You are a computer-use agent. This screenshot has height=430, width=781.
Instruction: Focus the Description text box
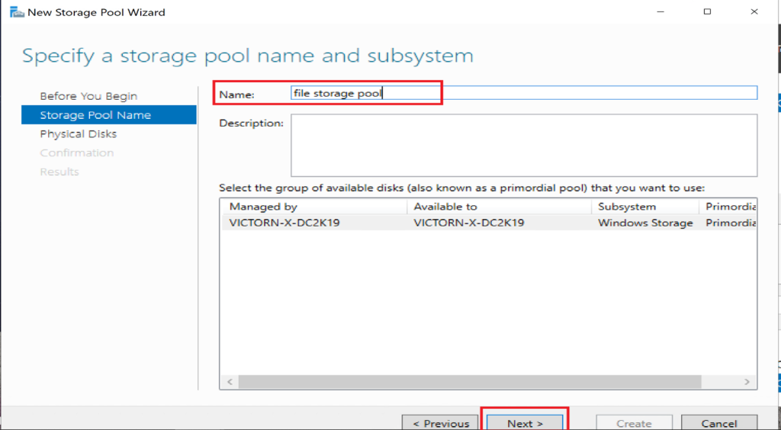tap(523, 146)
